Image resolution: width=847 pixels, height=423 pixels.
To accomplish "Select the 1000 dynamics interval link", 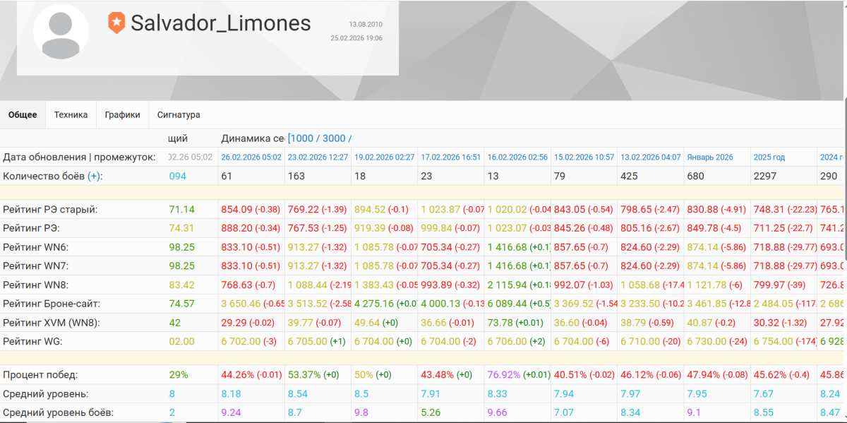I will (x=304, y=138).
